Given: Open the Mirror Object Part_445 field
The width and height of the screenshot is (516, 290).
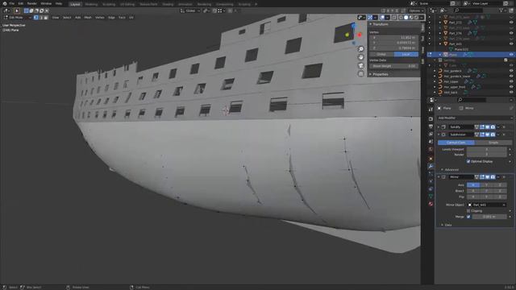Looking at the screenshot, I should (x=487, y=205).
